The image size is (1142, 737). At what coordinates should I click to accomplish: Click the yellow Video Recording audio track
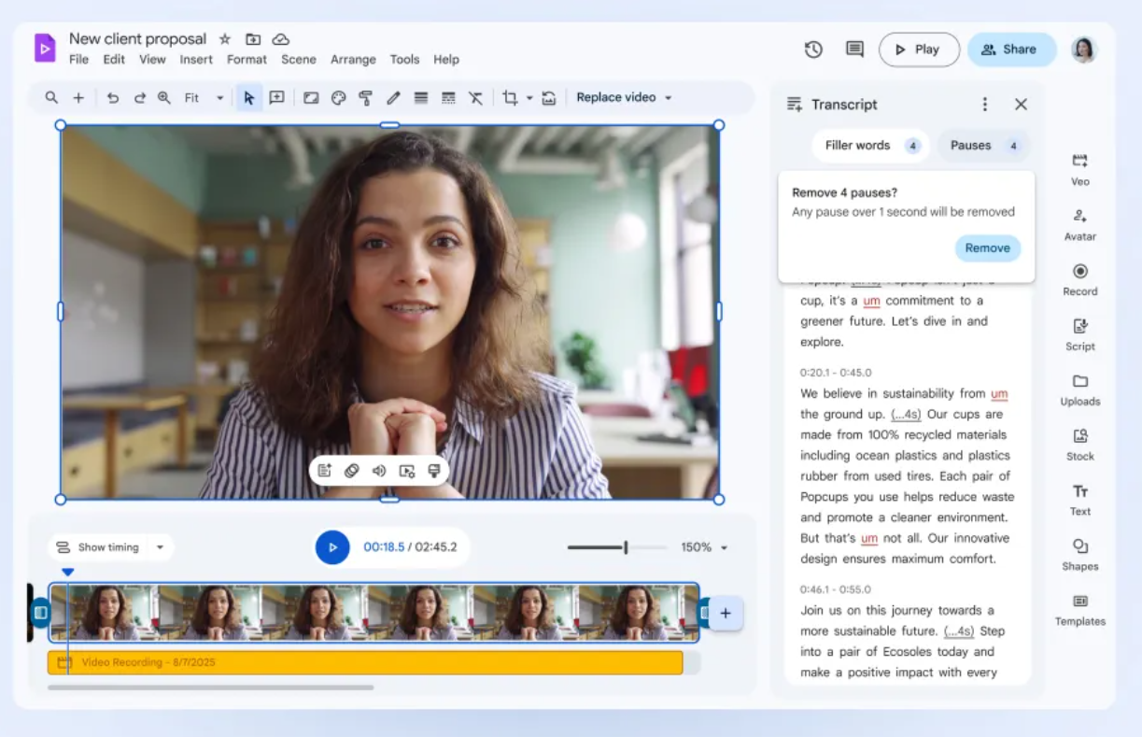365,662
